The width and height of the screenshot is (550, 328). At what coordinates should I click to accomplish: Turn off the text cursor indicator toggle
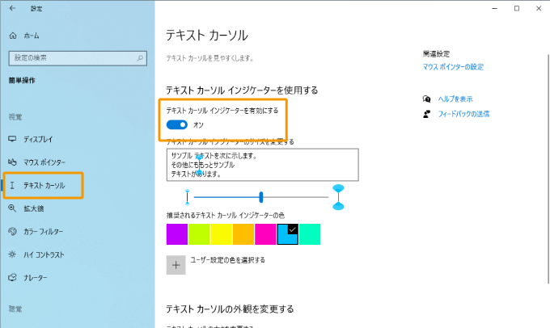pos(177,124)
